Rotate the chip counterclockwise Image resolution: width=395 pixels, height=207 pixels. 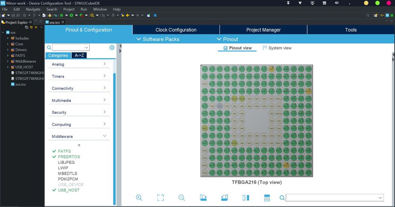coord(225,198)
